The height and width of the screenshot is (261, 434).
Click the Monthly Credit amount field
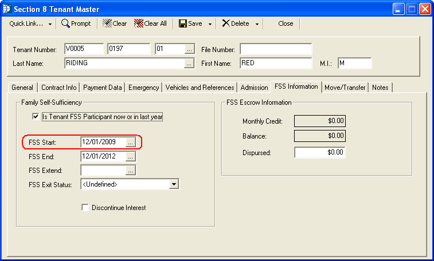coord(320,121)
